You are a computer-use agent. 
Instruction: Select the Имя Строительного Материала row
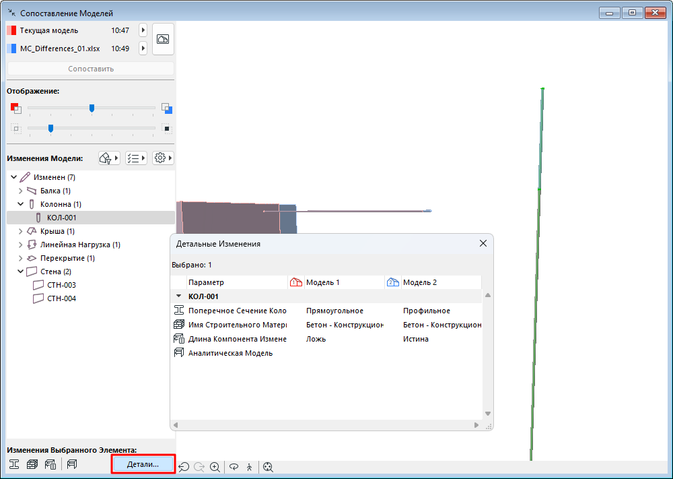point(326,325)
